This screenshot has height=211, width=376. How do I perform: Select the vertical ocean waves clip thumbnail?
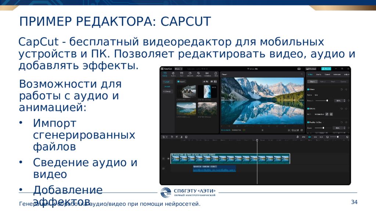[207, 91]
